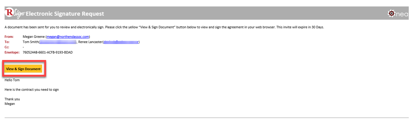Click the sender name Megan Greene
The width and height of the screenshot is (409, 120).
34,37
